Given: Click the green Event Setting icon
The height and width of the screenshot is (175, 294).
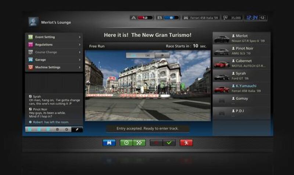Looking at the screenshot, I should pos(31,37).
